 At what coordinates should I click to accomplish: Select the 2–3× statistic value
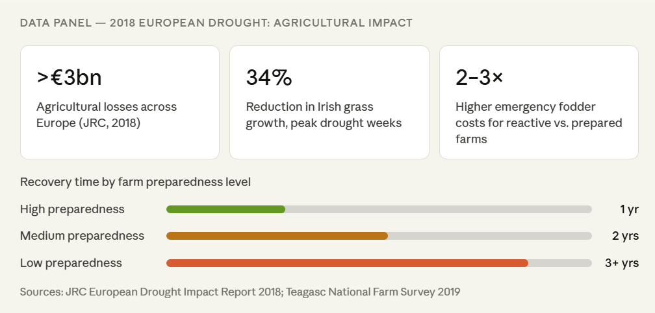click(x=480, y=78)
